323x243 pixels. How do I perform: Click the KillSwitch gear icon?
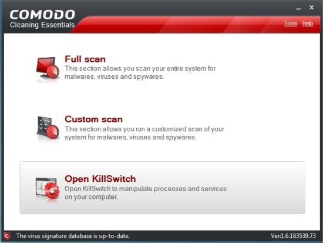48,188
